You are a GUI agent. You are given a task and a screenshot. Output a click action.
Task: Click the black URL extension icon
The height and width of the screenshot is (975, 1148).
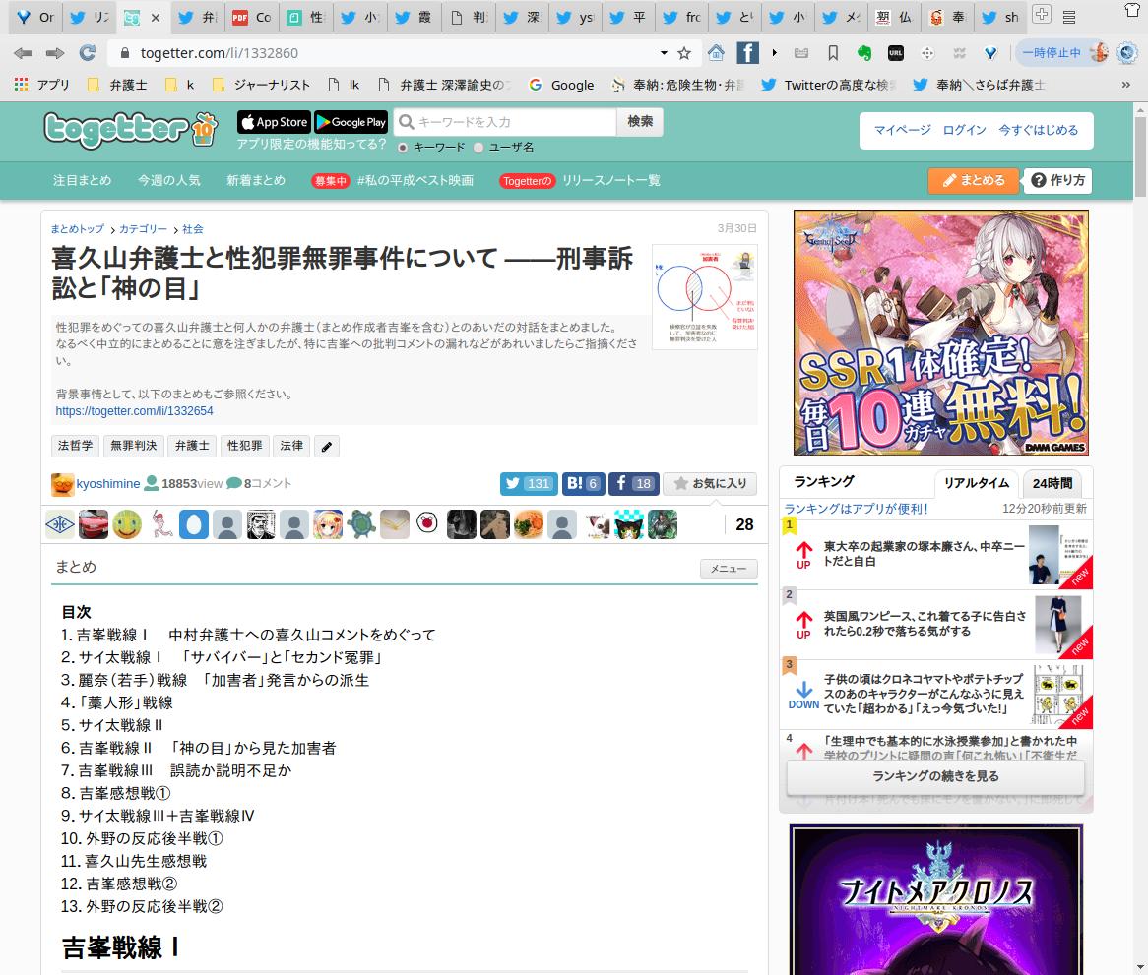(895, 53)
